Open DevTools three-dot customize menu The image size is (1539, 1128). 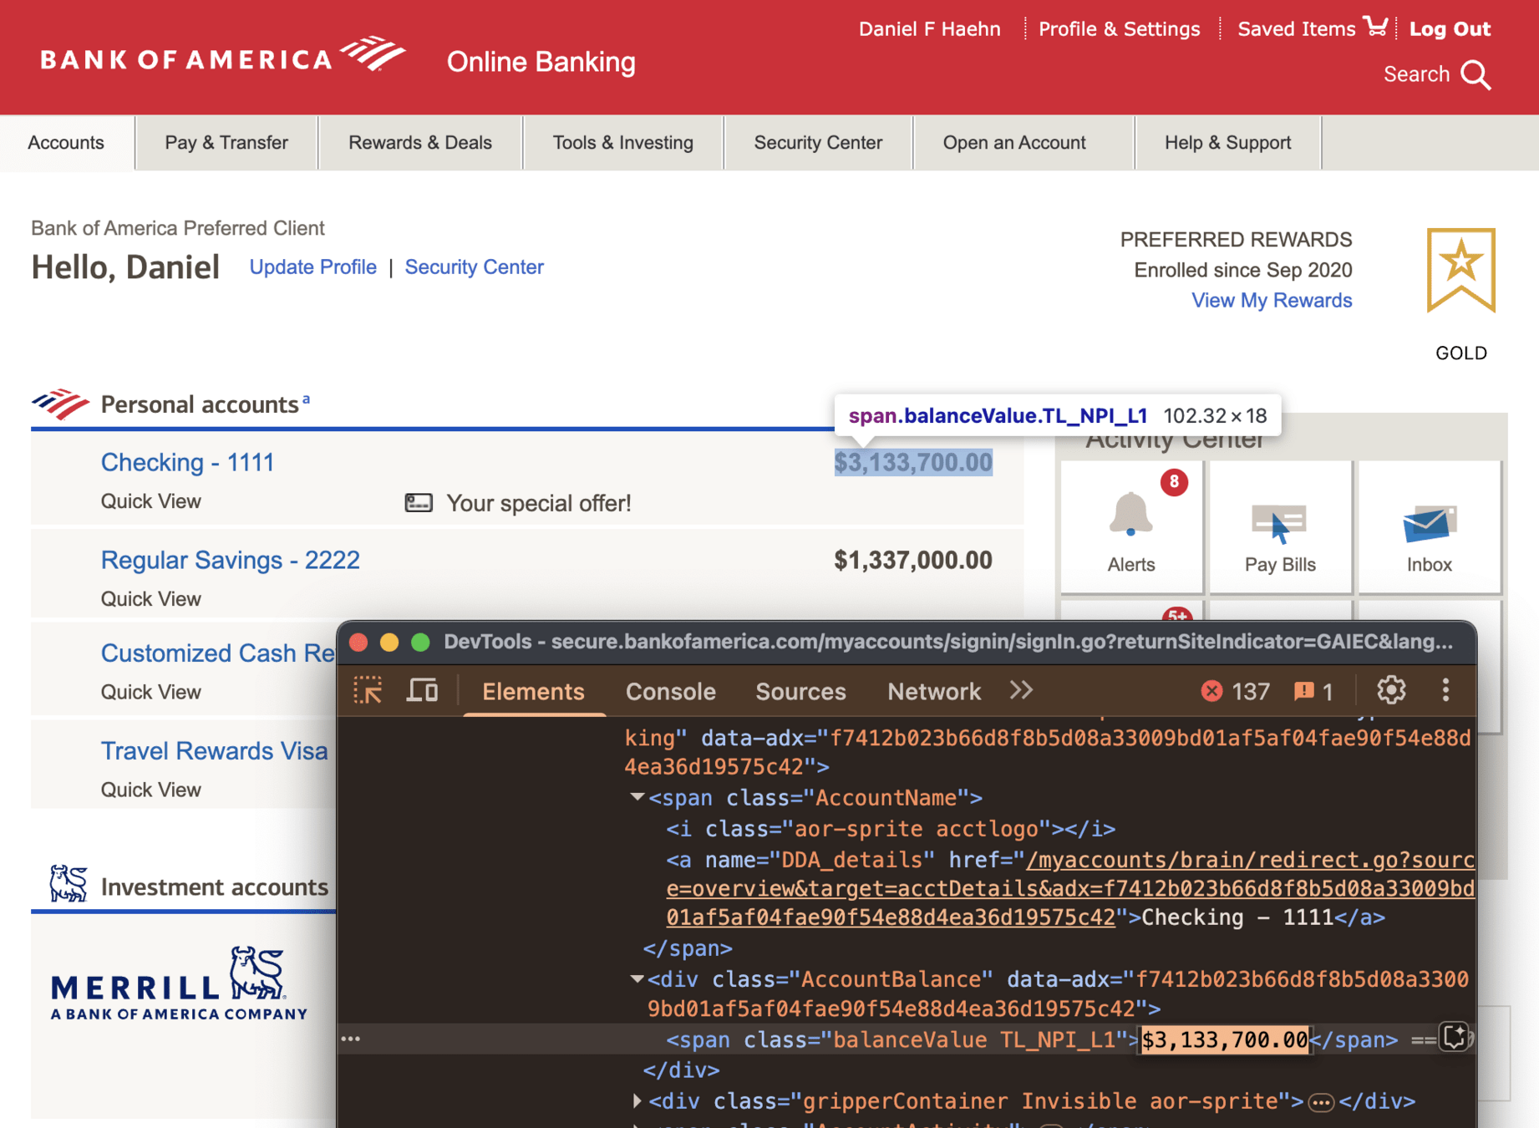coord(1445,690)
